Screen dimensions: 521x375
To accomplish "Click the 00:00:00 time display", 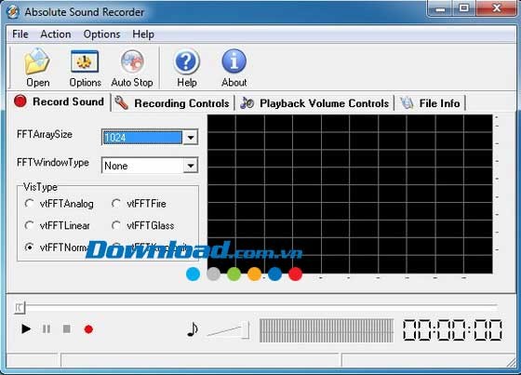I will [452, 330].
